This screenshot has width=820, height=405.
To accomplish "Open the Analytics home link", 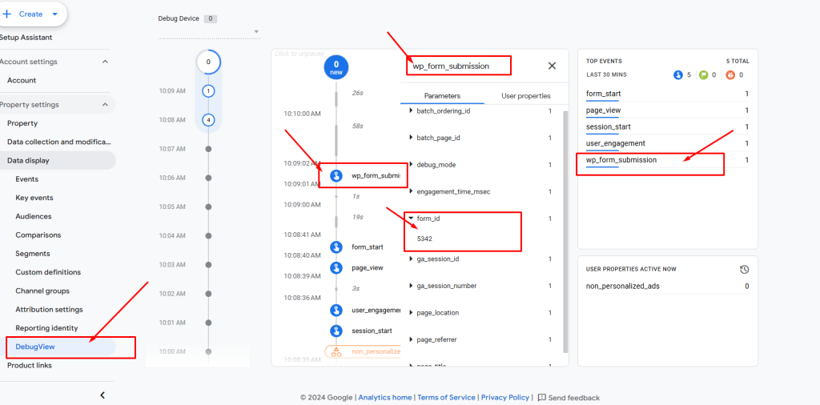I will pyautogui.click(x=385, y=398).
